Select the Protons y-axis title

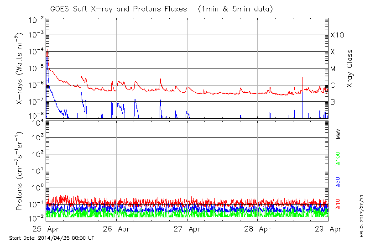pyautogui.click(x=20, y=171)
